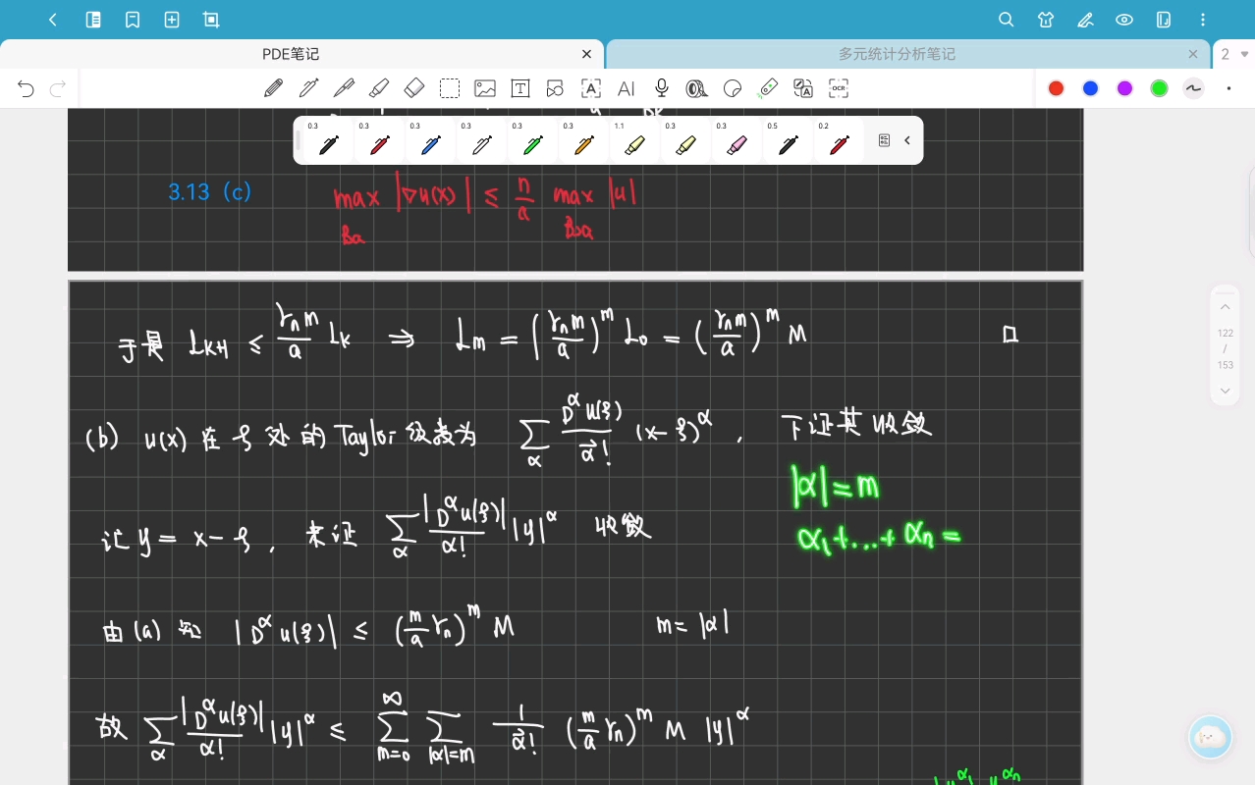Choose the red 0.3 pen preset
Viewport: 1255px width, 785px height.
coord(380,141)
